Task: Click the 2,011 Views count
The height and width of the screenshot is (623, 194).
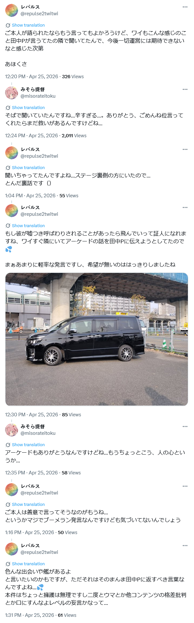Action: pos(74,136)
